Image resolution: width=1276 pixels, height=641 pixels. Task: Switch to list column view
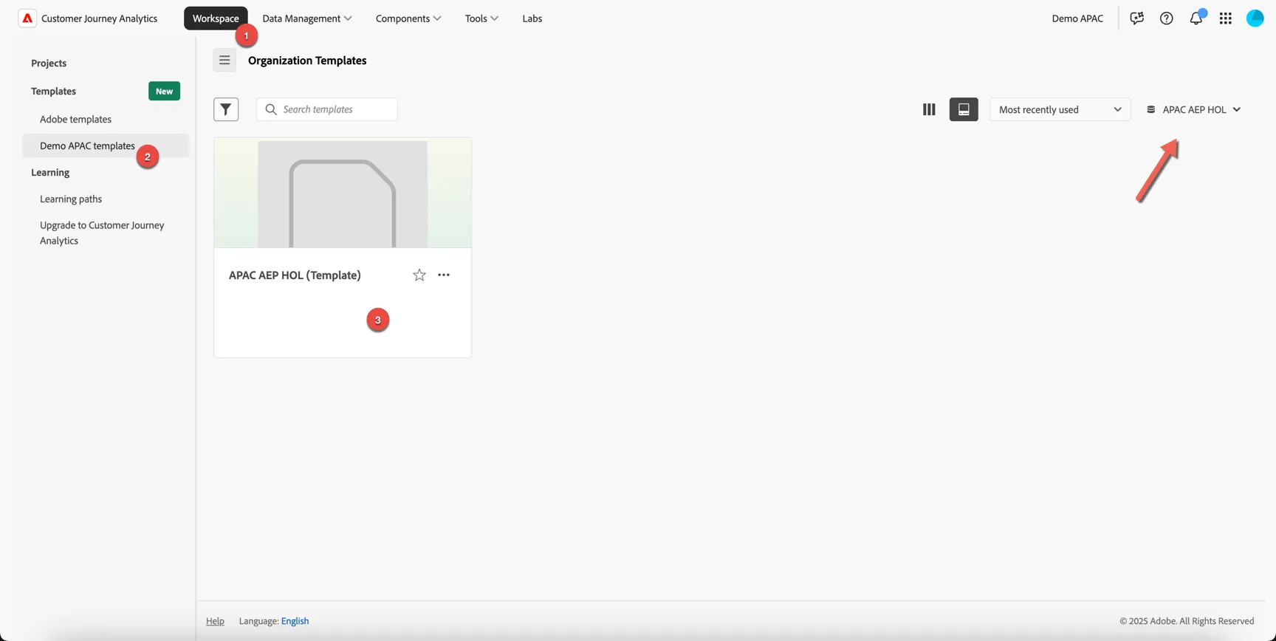pos(929,109)
